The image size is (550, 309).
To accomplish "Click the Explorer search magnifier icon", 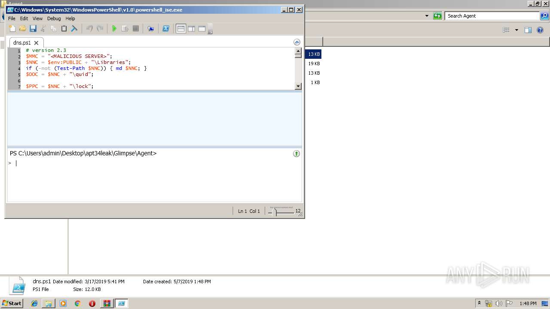I will pos(544,16).
